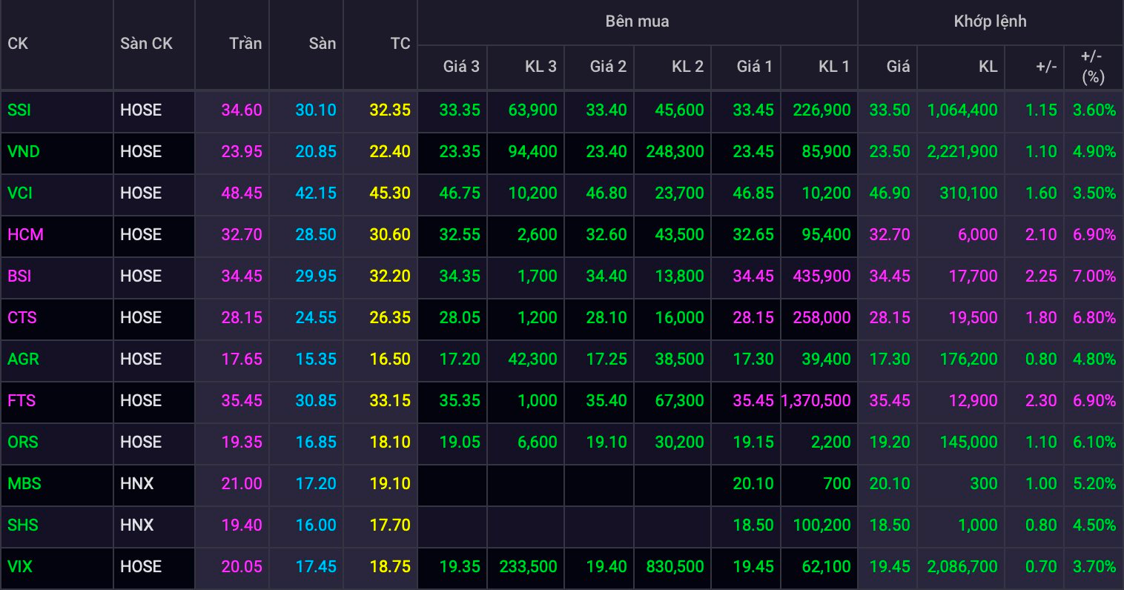Sort by the KL 2 column header
The width and height of the screenshot is (1124, 590).
pyautogui.click(x=687, y=67)
